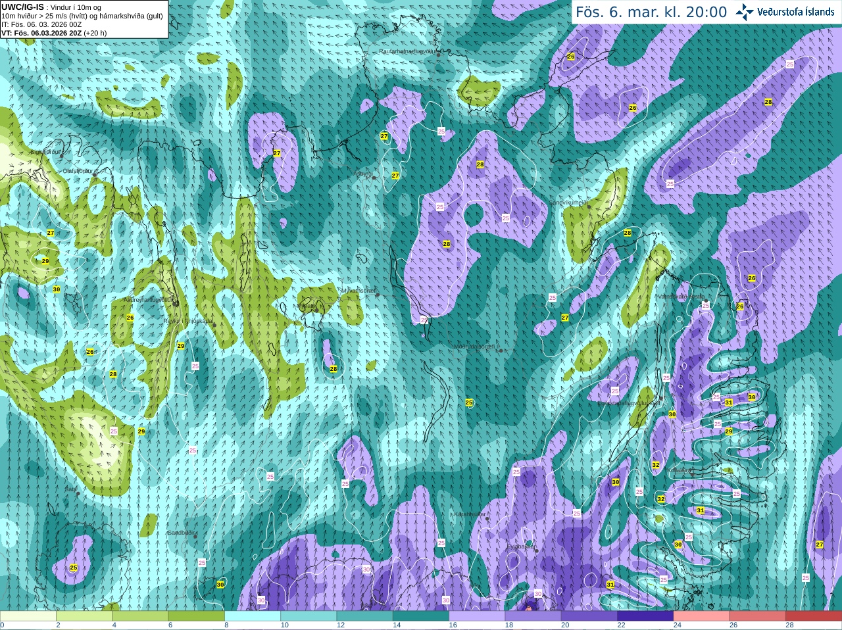The image size is (842, 630).
Task: Click the legend tick label '0'
Action: click(x=2, y=625)
